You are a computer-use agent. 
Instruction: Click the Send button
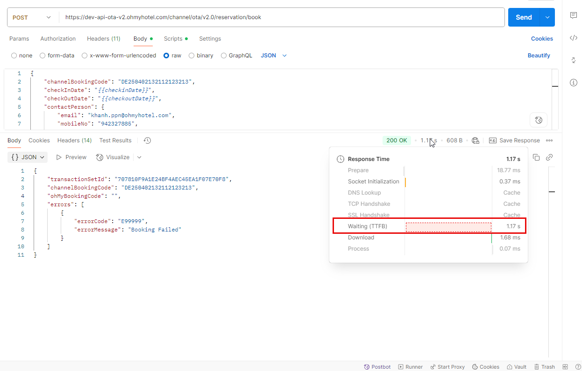click(524, 17)
